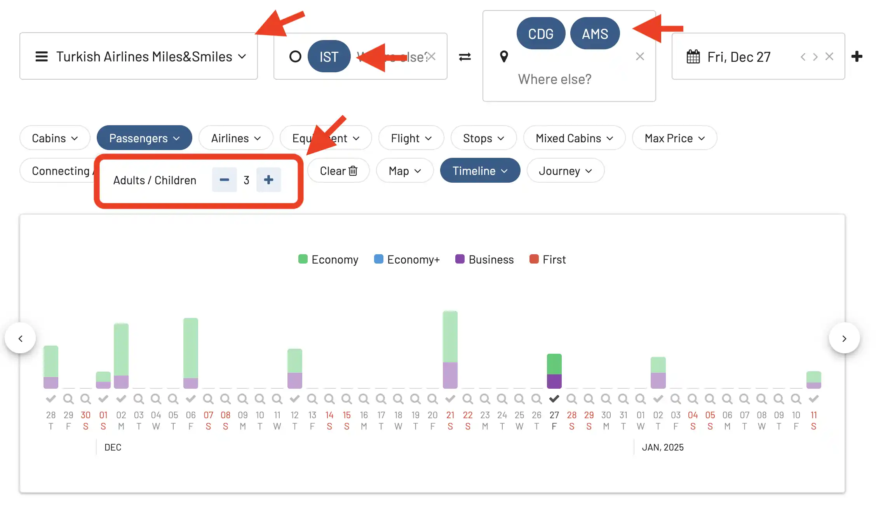Select the CDG destination button
876x510 pixels.
pos(539,33)
